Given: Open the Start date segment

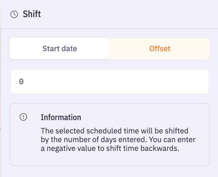Looking at the screenshot, I should click(60, 49).
